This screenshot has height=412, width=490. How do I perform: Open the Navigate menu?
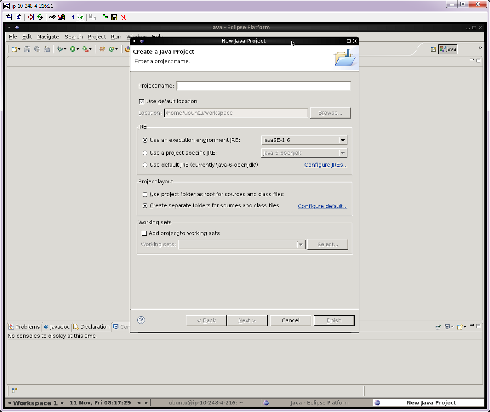(48, 36)
